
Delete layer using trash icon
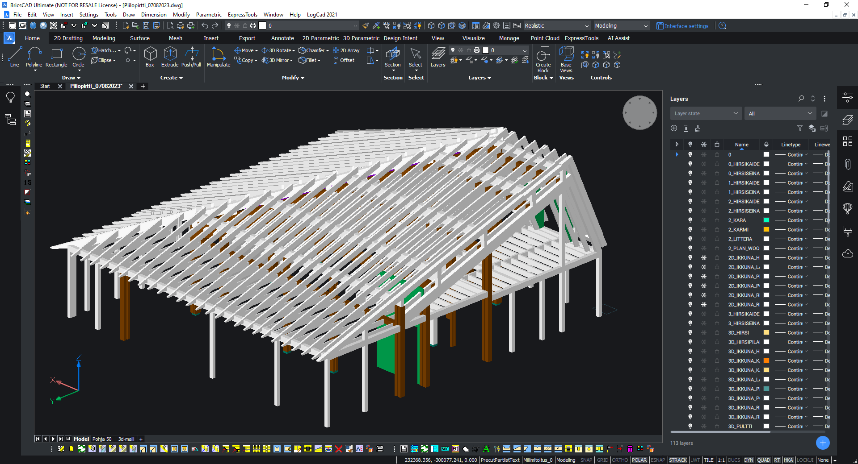click(686, 128)
